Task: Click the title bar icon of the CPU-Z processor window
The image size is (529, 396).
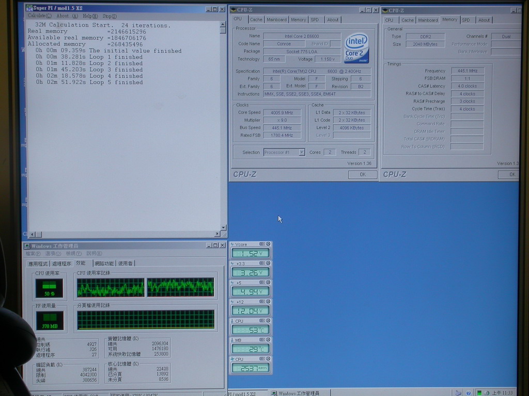Action: 234,10
